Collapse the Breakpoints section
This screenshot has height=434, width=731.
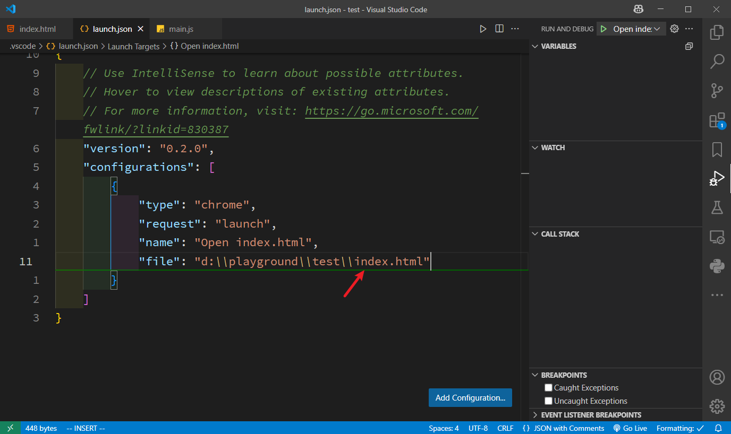pyautogui.click(x=535, y=375)
